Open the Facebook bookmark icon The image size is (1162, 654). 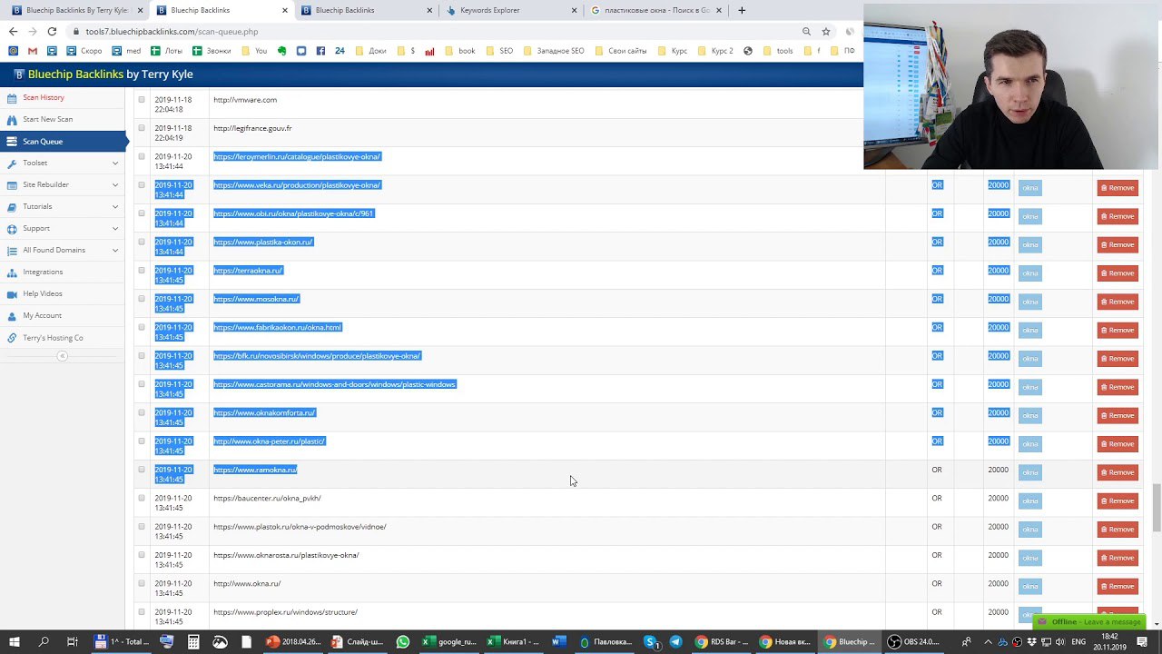320,51
